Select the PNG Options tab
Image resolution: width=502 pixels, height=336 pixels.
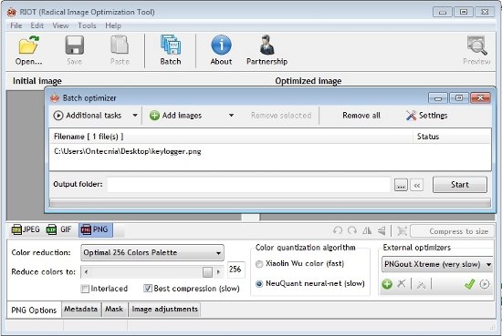pyautogui.click(x=34, y=310)
